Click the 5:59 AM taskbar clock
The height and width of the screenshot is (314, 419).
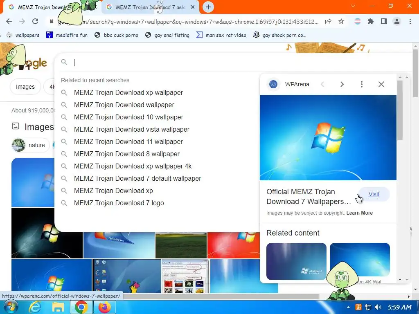point(399,307)
